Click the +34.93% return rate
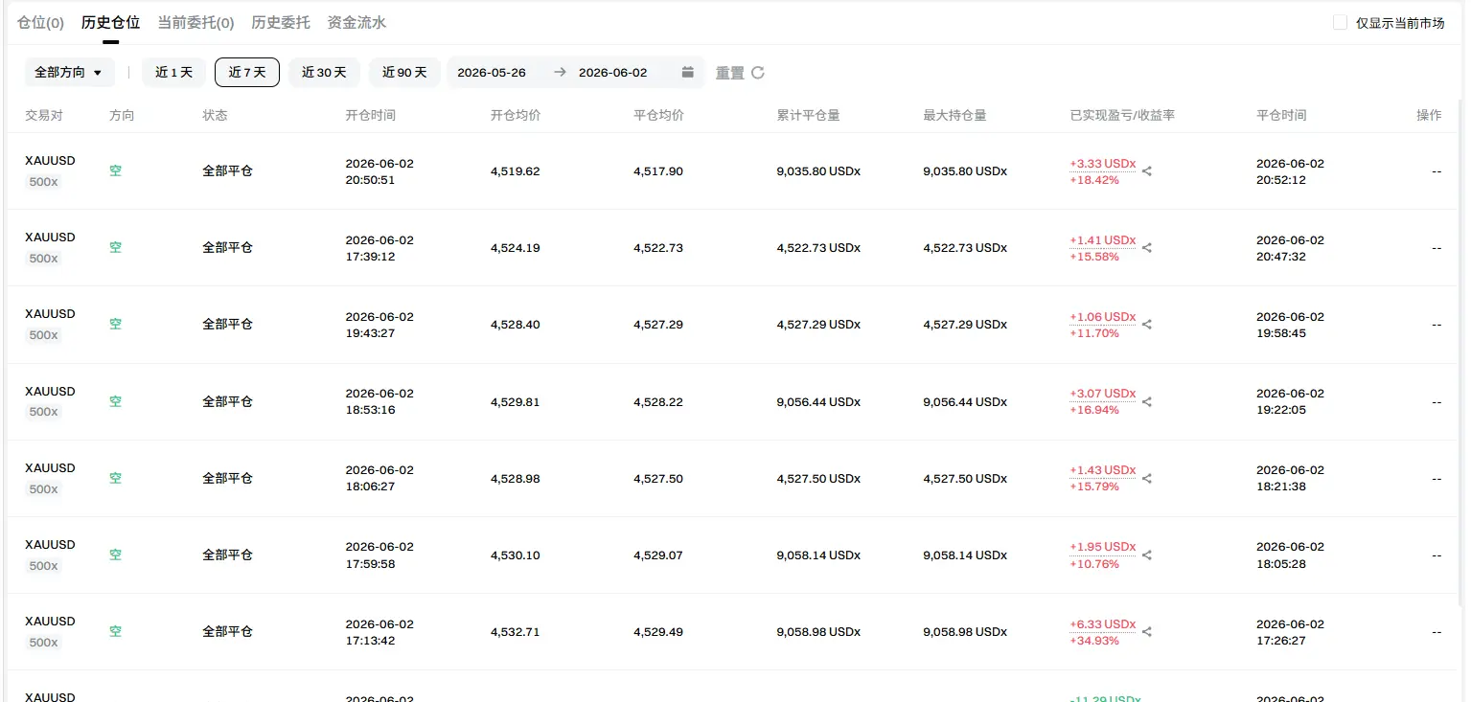1471x702 pixels. coord(1094,641)
